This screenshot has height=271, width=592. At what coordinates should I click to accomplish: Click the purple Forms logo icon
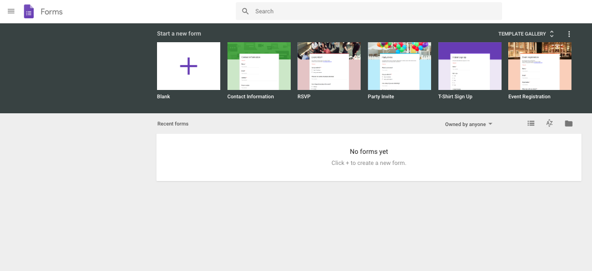click(x=29, y=11)
